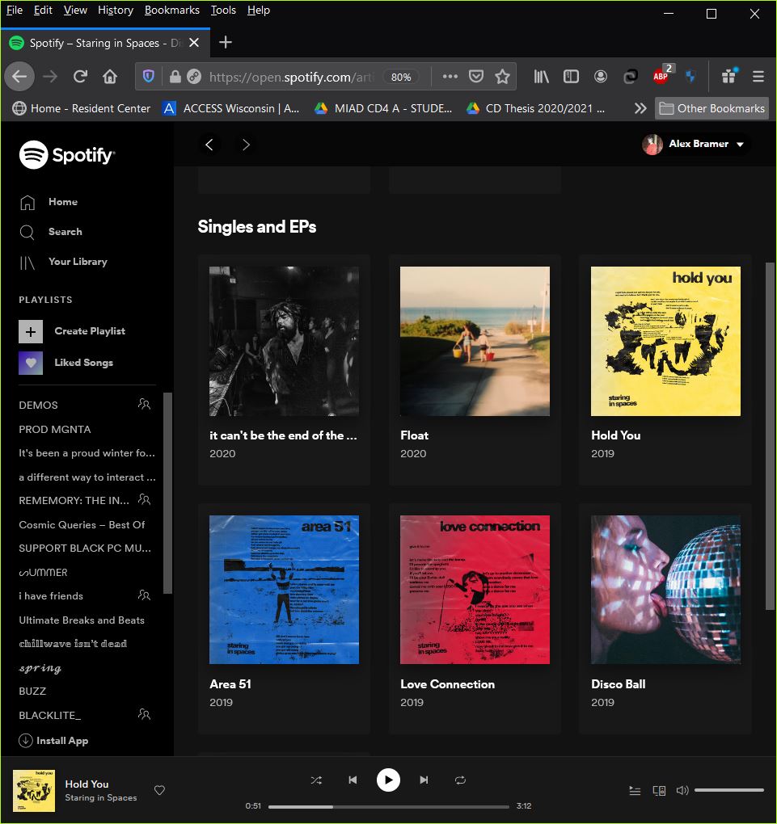Go to browser home page
The image size is (777, 824).
tap(110, 77)
